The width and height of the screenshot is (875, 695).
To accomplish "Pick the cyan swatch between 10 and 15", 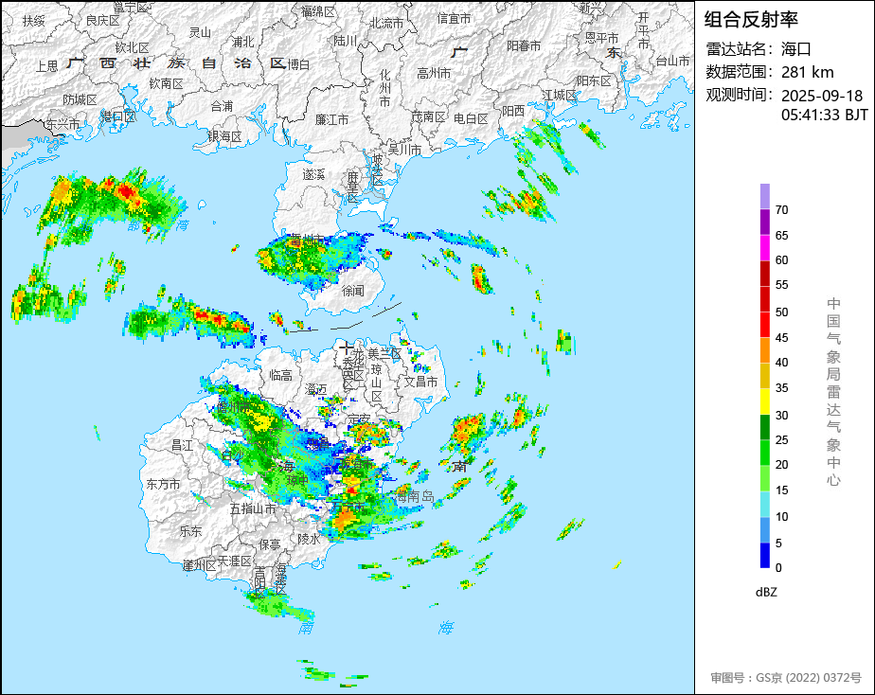I will [765, 505].
